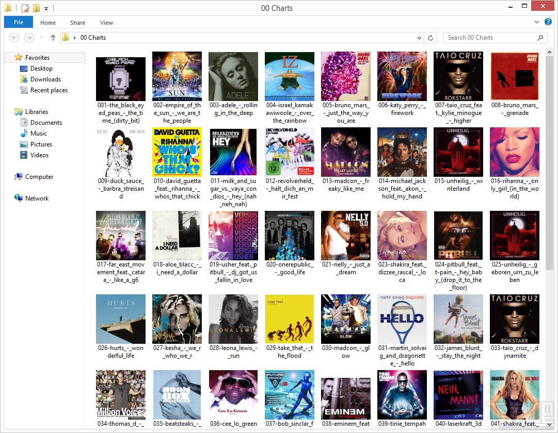This screenshot has height=433, width=558.
Task: Select Favorites in the navigation pane
Action: tap(37, 58)
